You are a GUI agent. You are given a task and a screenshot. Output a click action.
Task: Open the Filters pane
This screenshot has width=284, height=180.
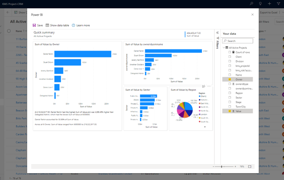tap(218, 43)
